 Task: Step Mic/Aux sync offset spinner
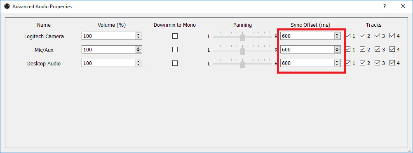[337, 50]
